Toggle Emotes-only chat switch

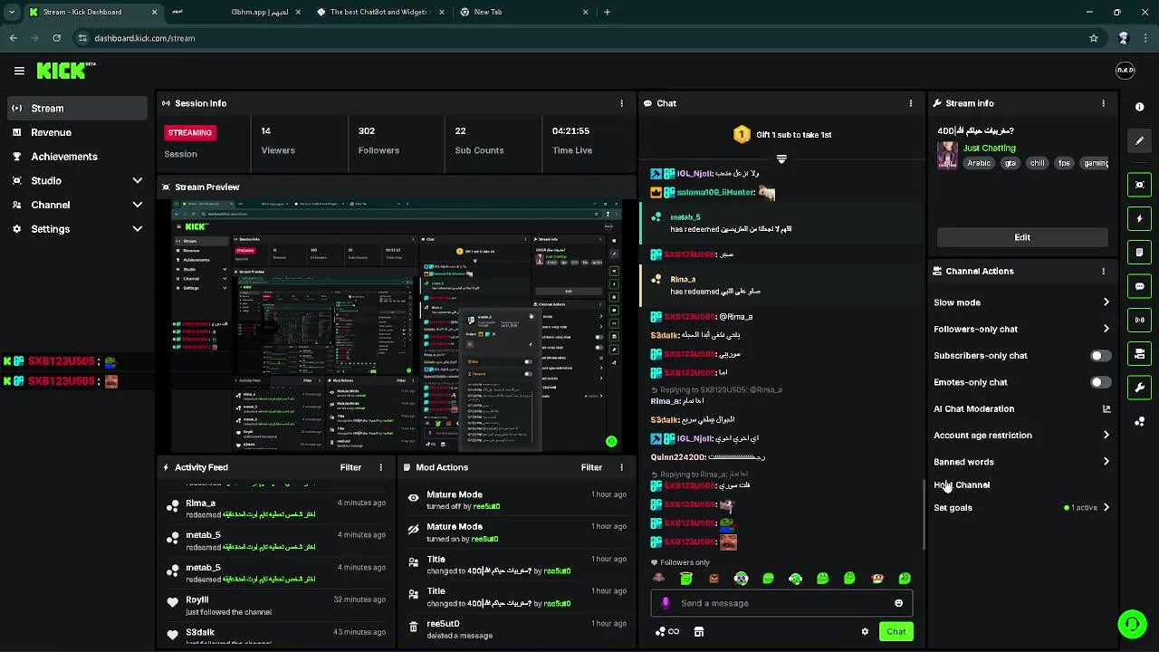click(x=1100, y=382)
